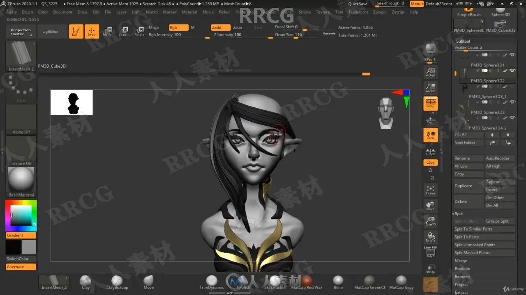Open the head view orientation cube

386,113
